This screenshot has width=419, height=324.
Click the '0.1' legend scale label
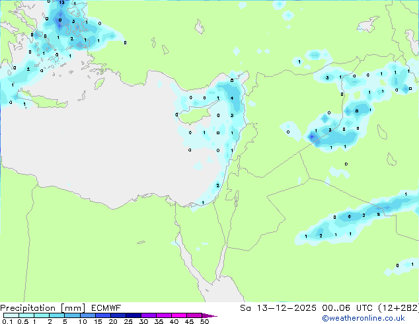[x=7, y=321]
